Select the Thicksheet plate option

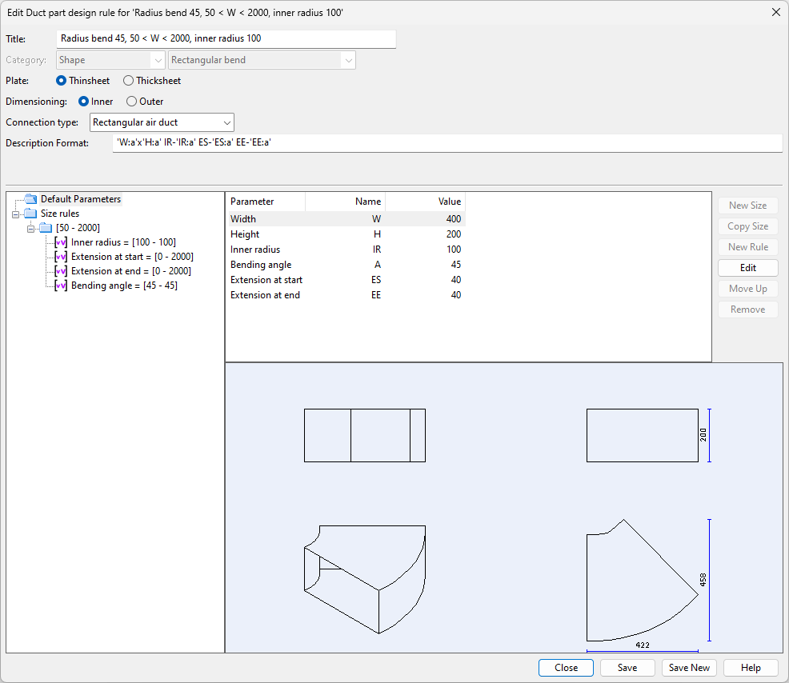tap(129, 81)
